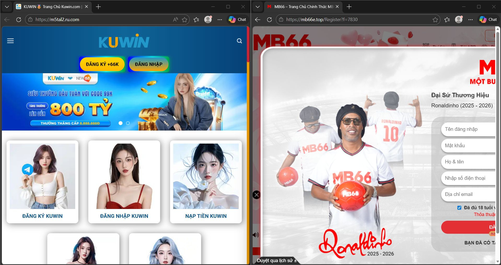This screenshot has height=265, width=501.
Task: Select the ĐĂNG KÝ +66K button
Action: pos(102,64)
